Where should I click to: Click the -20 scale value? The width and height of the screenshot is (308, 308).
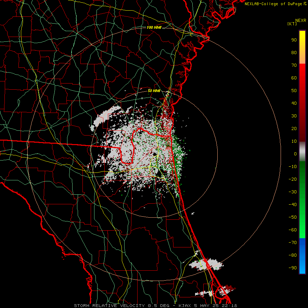tap(293, 179)
